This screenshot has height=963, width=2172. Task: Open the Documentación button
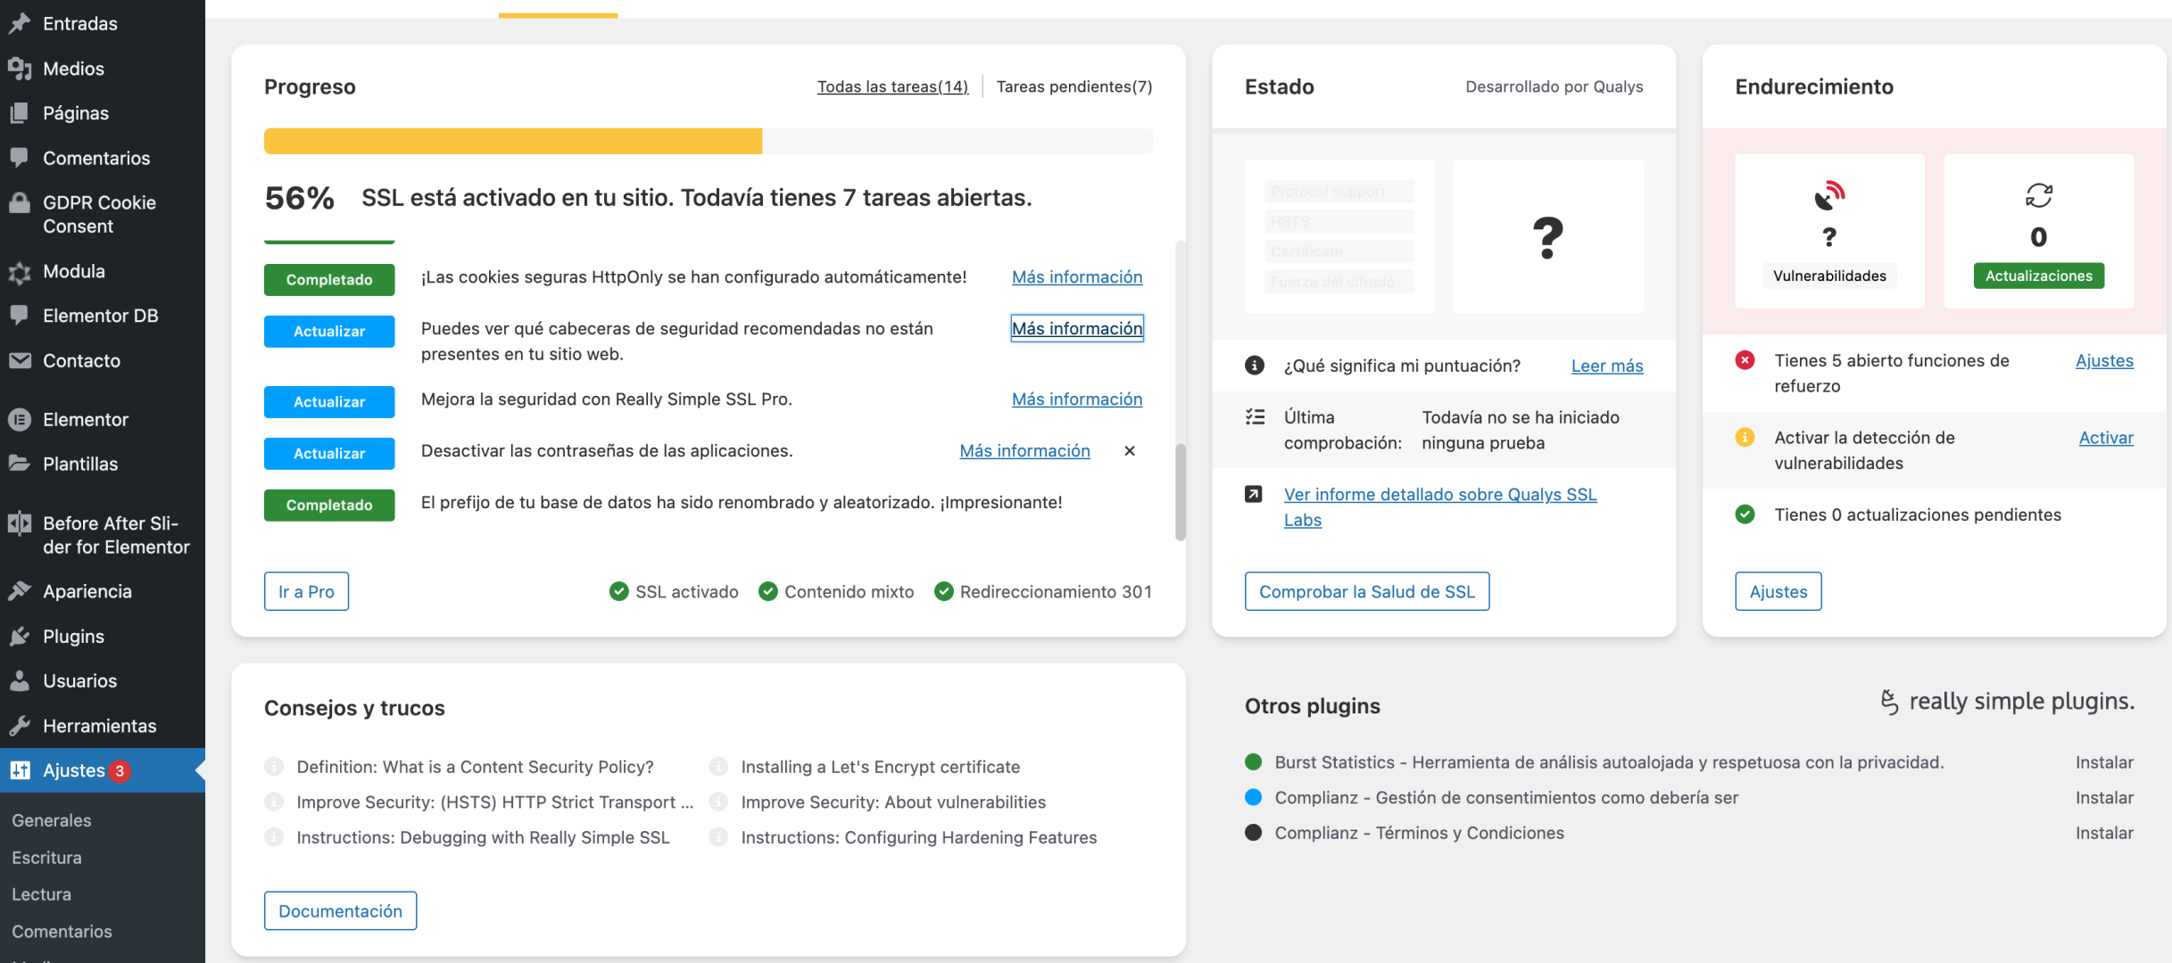click(340, 911)
